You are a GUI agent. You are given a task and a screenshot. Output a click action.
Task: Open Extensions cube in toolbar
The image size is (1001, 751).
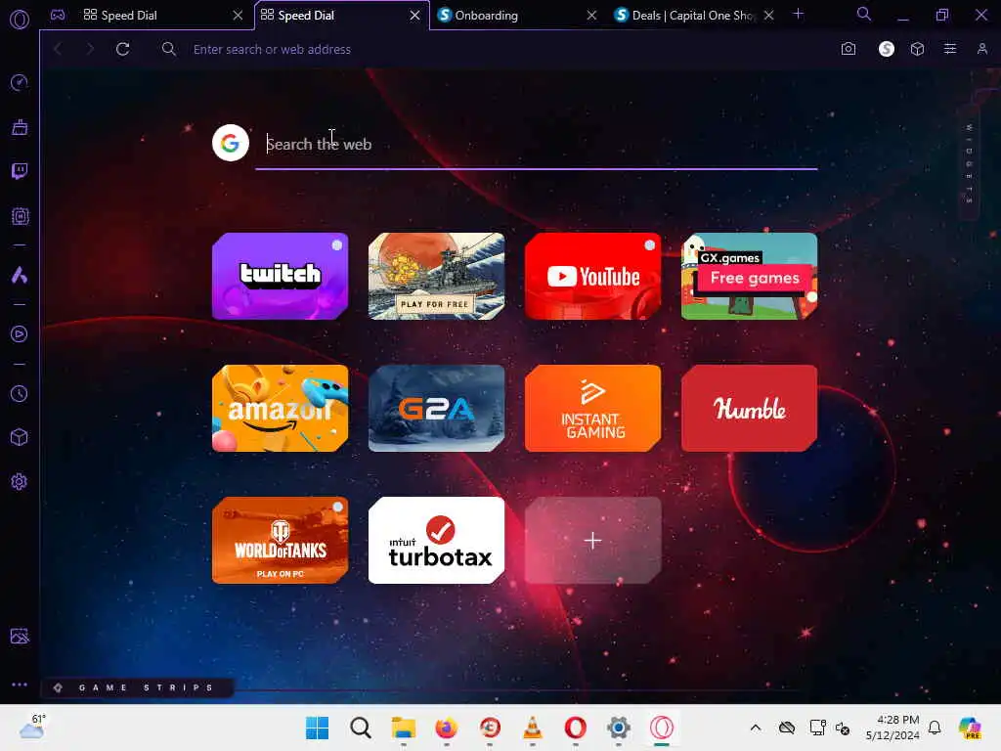[x=917, y=49]
